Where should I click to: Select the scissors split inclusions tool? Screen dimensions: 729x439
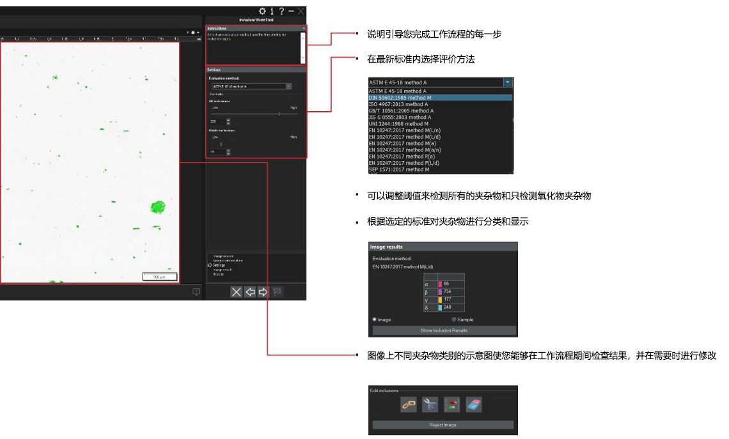coord(430,404)
